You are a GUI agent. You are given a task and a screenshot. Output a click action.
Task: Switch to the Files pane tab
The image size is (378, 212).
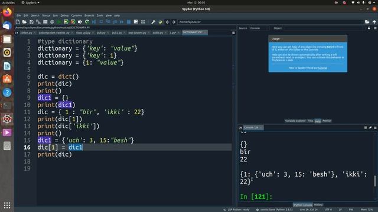pos(310,121)
